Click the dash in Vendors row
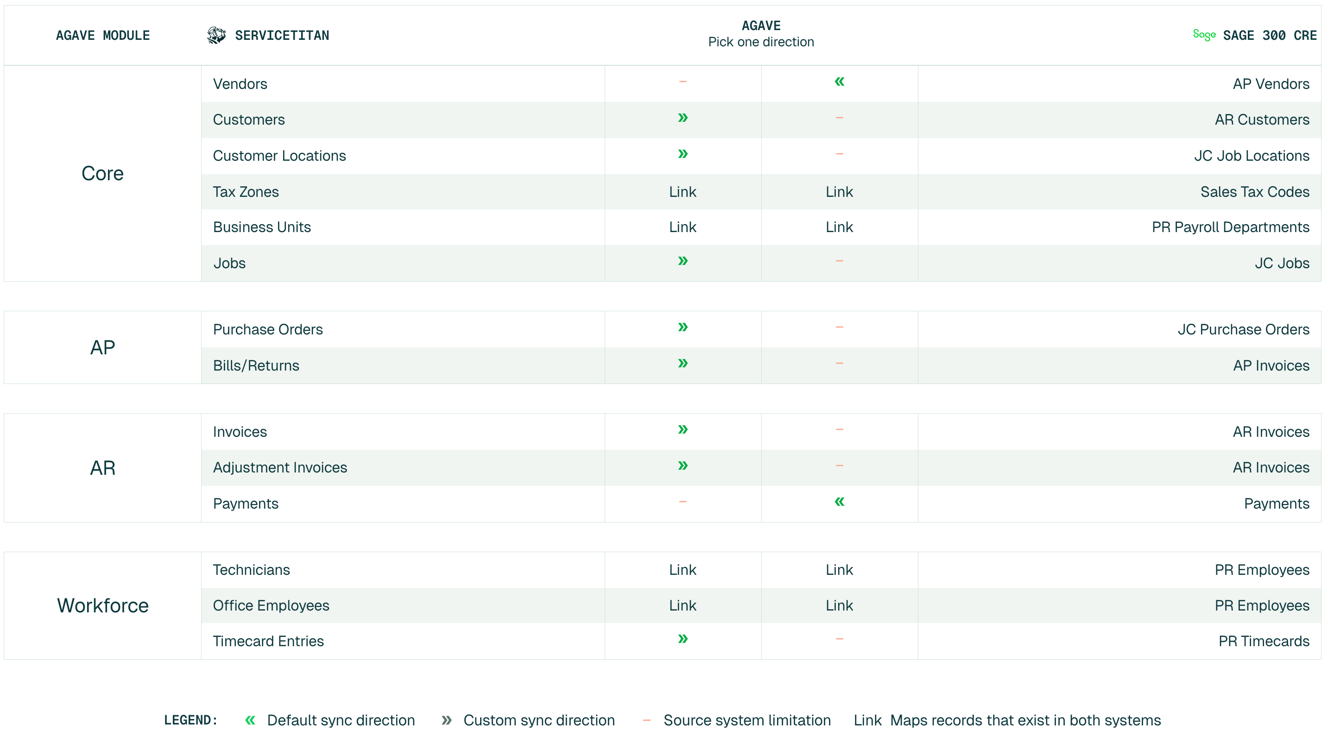 pos(683,82)
